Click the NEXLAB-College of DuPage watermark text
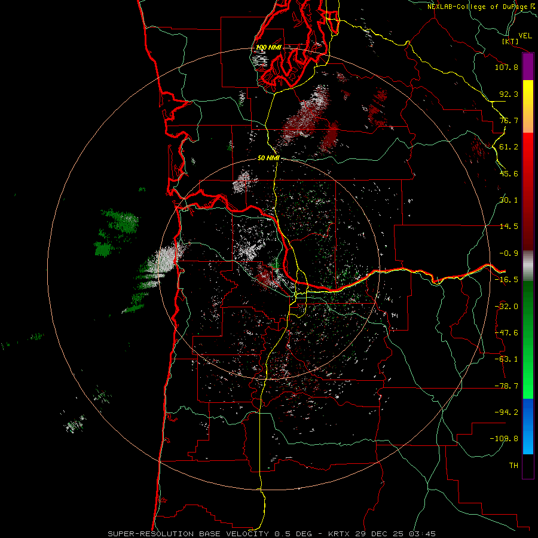The height and width of the screenshot is (538, 538). [x=482, y=7]
